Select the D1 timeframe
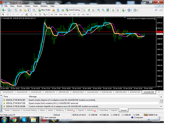The width and height of the screenshot is (172, 129). point(79,15)
